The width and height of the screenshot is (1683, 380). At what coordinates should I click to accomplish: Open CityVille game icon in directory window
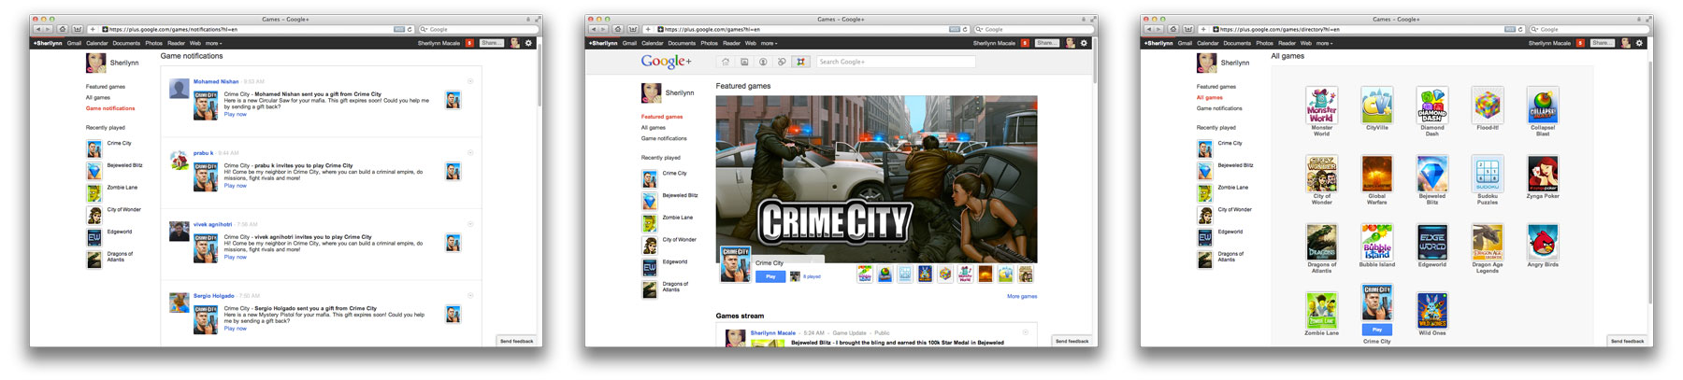coord(1376,106)
